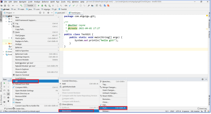Click Show History in Git submenu
Screen dimensions: 211x114
click(79, 104)
